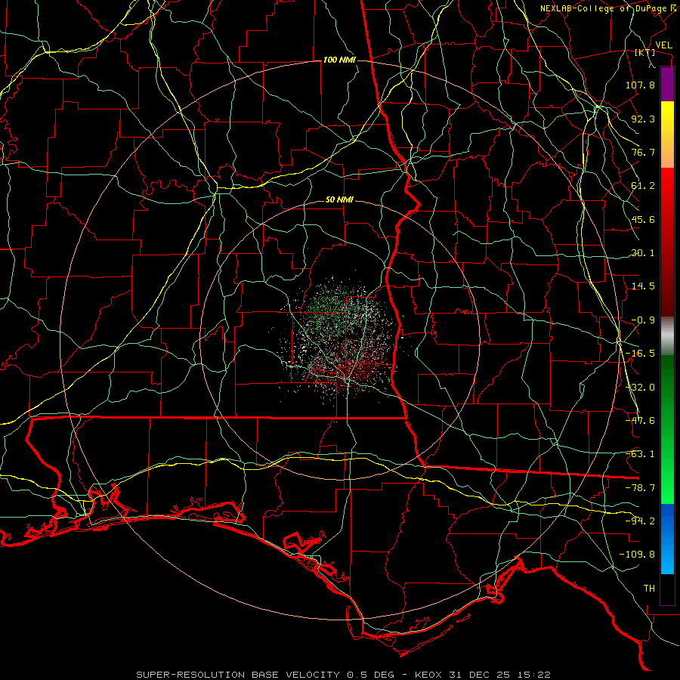
Task: Click the -16.5 velocity scale value
Action: pyautogui.click(x=640, y=354)
